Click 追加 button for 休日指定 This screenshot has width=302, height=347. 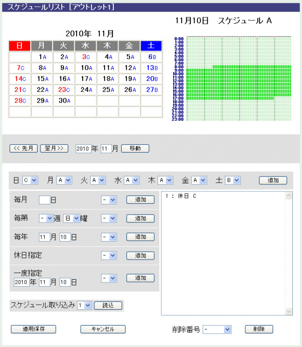140,255
